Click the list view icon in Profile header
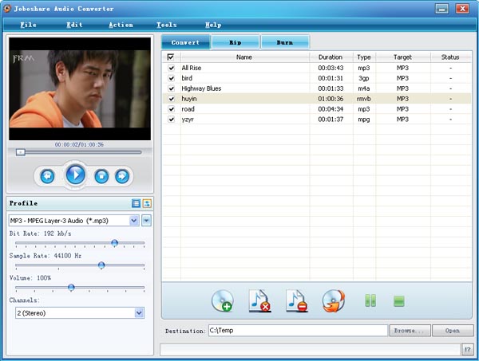Image resolution: width=479 pixels, height=361 pixels. coord(137,203)
